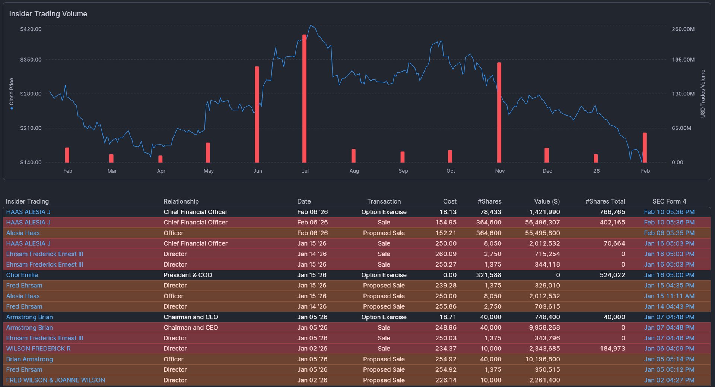Open Choi Emilie insider link

pyautogui.click(x=22, y=275)
